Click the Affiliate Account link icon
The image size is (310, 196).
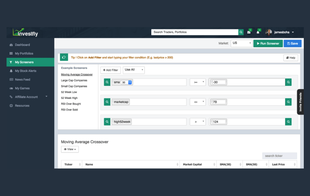pyautogui.click(x=11, y=97)
